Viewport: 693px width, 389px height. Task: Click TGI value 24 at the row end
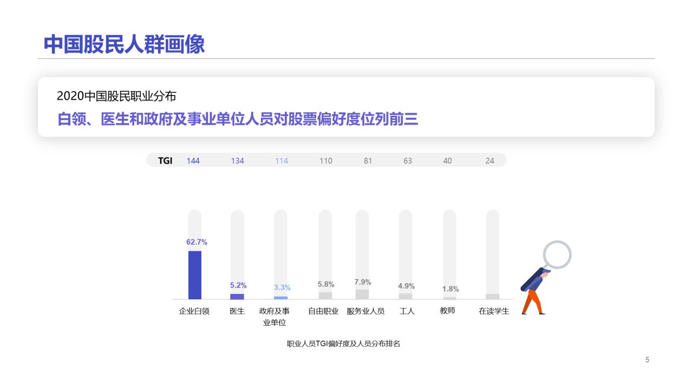coord(489,160)
